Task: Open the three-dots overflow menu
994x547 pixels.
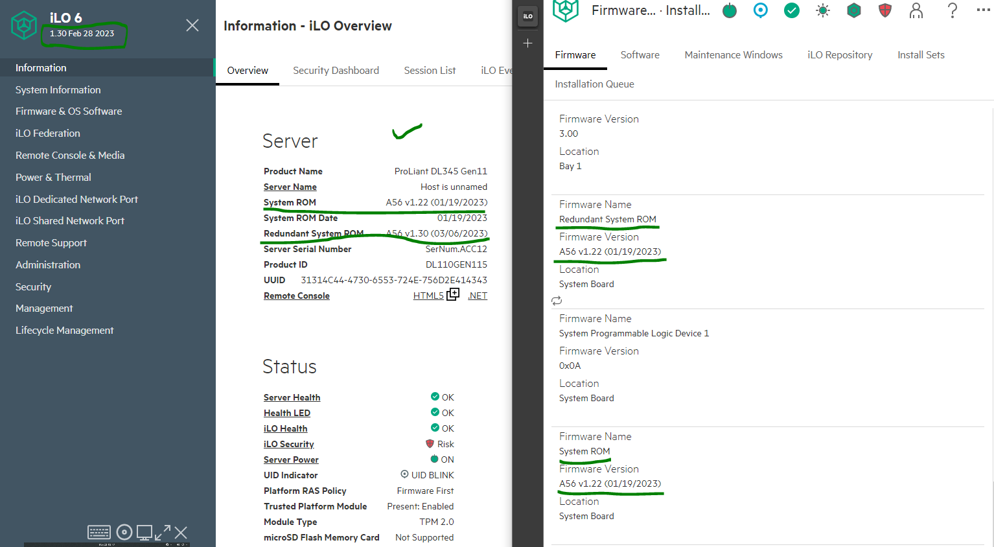Action: click(x=983, y=10)
